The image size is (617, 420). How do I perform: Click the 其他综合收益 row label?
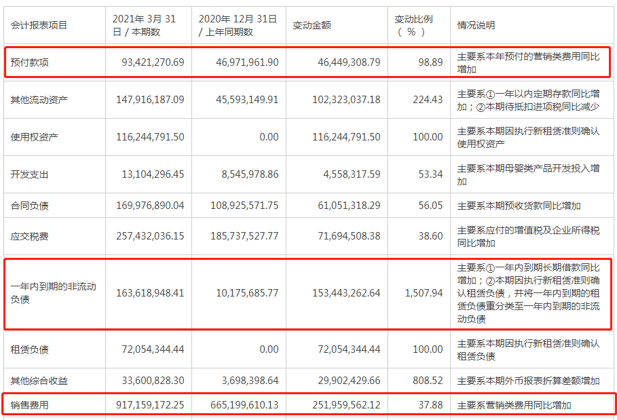click(x=39, y=380)
